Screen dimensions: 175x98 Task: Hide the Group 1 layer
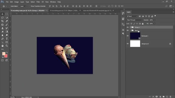128,27
